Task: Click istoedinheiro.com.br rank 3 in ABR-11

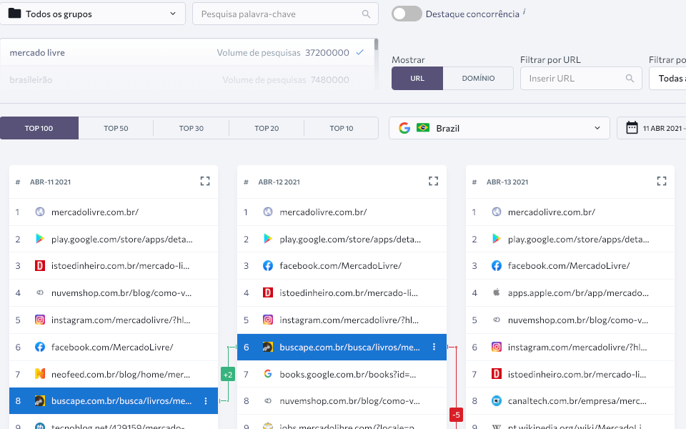Action: click(x=120, y=266)
